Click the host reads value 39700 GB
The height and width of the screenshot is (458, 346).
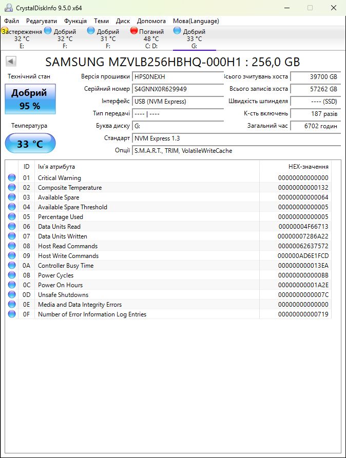tap(316, 77)
